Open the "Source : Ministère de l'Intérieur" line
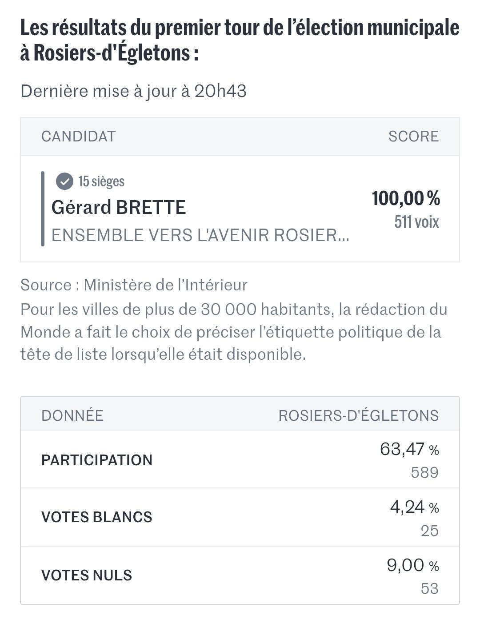 coord(134,285)
